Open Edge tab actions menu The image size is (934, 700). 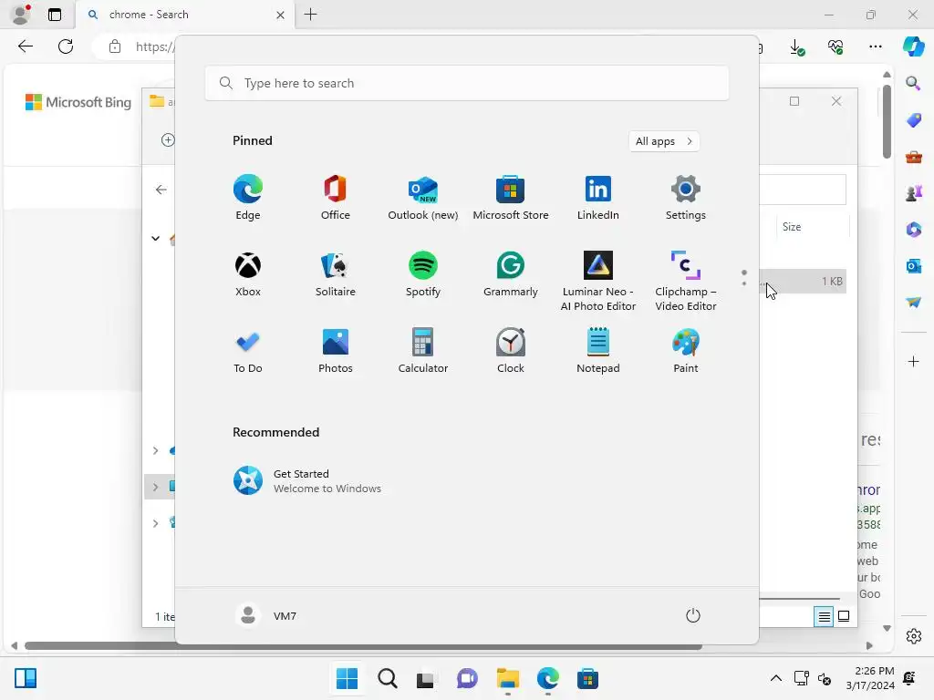click(x=54, y=15)
